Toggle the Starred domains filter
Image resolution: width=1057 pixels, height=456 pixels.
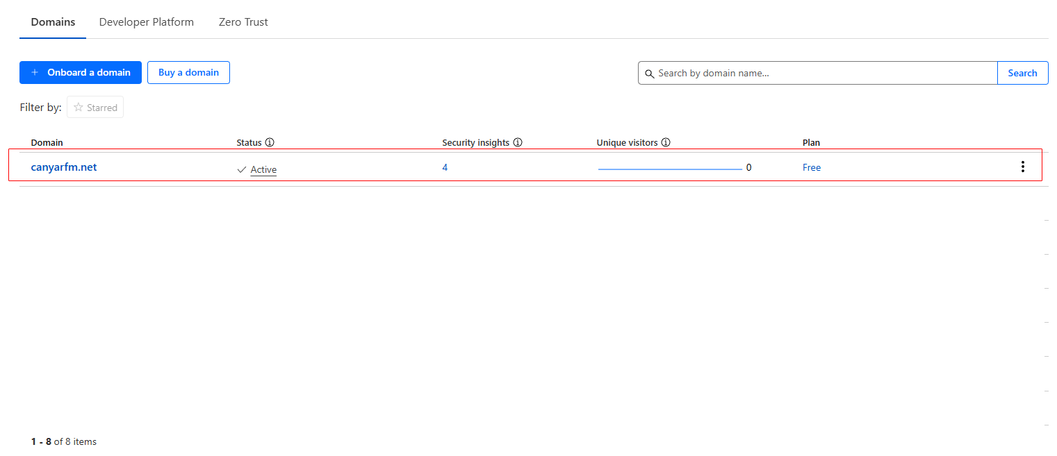(95, 107)
